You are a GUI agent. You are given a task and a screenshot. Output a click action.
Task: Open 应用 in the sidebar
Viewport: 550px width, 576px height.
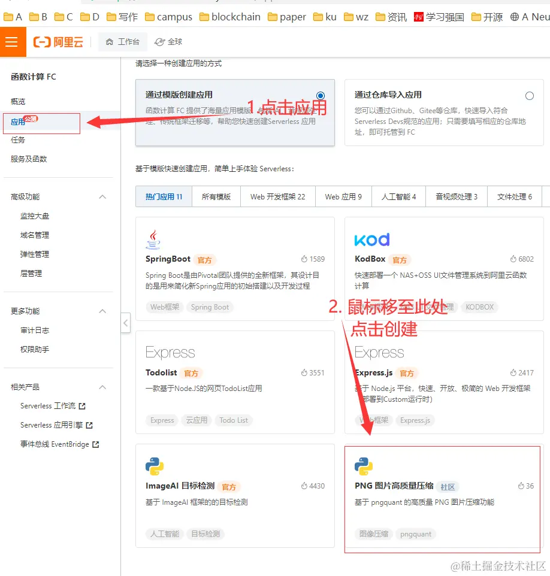coord(18,122)
